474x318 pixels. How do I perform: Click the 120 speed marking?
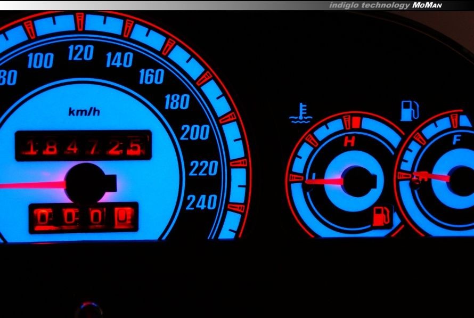tap(81, 53)
